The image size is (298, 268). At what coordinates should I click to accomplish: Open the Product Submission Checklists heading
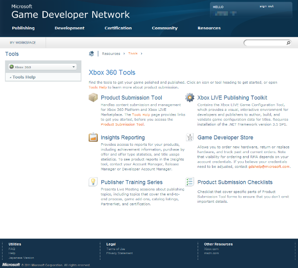click(235, 182)
